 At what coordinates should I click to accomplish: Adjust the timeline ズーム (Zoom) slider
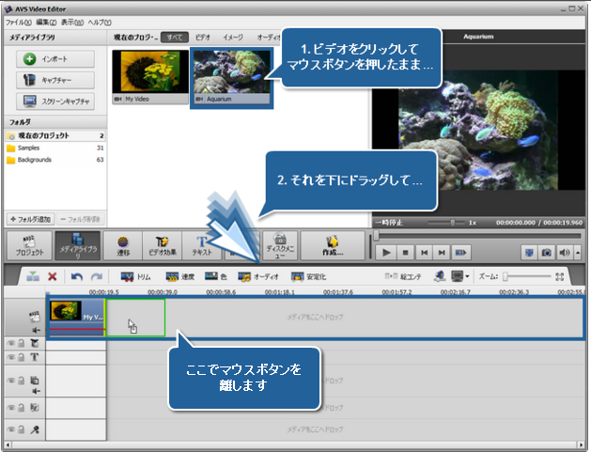(507, 277)
